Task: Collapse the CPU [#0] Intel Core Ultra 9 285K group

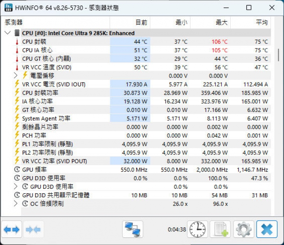Action: pyautogui.click(x=8, y=33)
